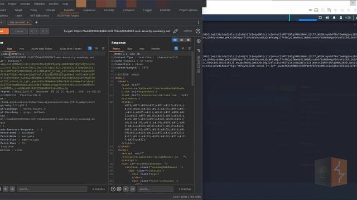Go to the previous request search match
Viewport: 357px width, 200px height.
click(x=6, y=189)
